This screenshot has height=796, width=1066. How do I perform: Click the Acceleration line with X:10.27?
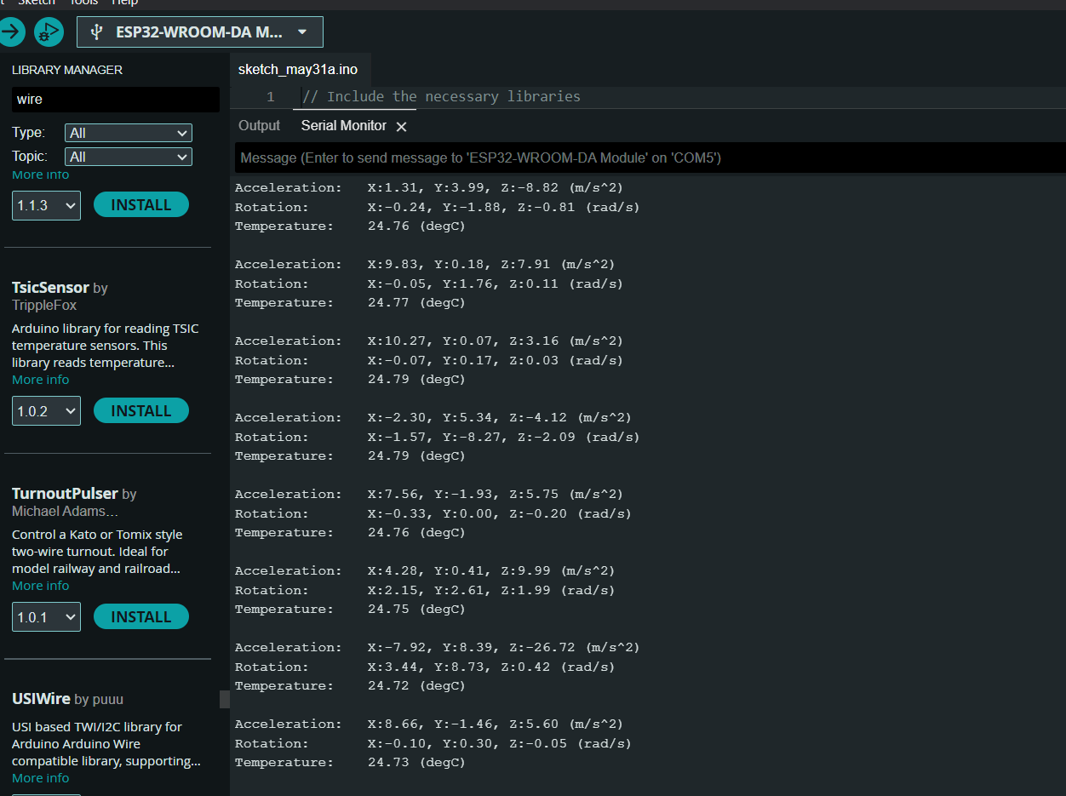tap(428, 341)
